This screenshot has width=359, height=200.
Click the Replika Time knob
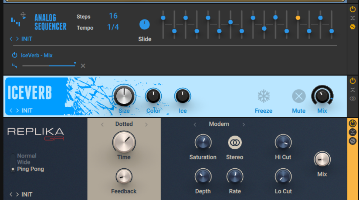[124, 142]
